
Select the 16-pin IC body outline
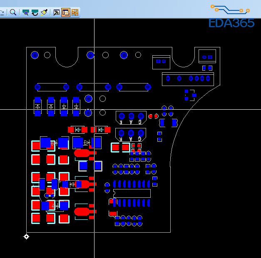132,193
